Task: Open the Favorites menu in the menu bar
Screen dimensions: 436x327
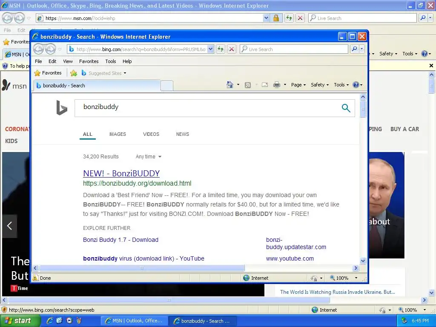Action: coord(89,61)
